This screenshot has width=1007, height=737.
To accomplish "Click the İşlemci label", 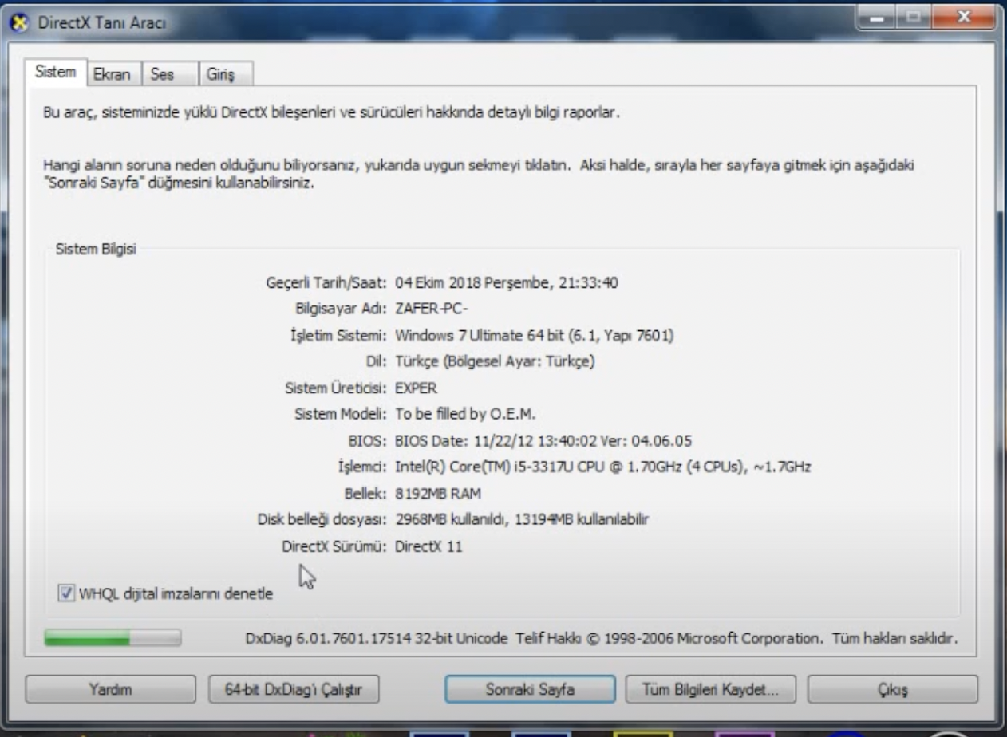I will click(363, 467).
